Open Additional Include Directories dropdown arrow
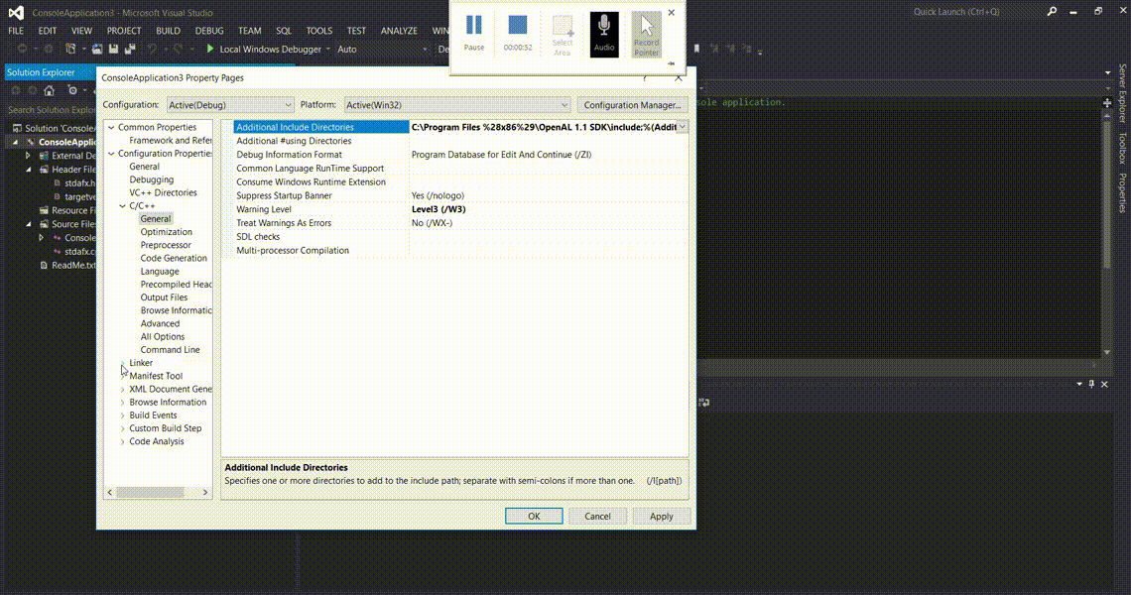This screenshot has width=1131, height=595. [682, 127]
